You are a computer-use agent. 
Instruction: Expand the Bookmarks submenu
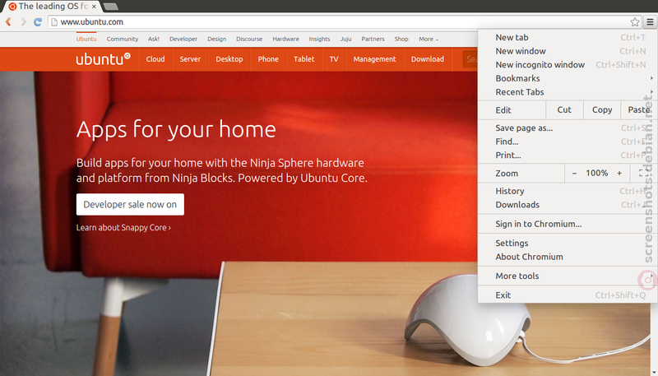click(x=568, y=78)
